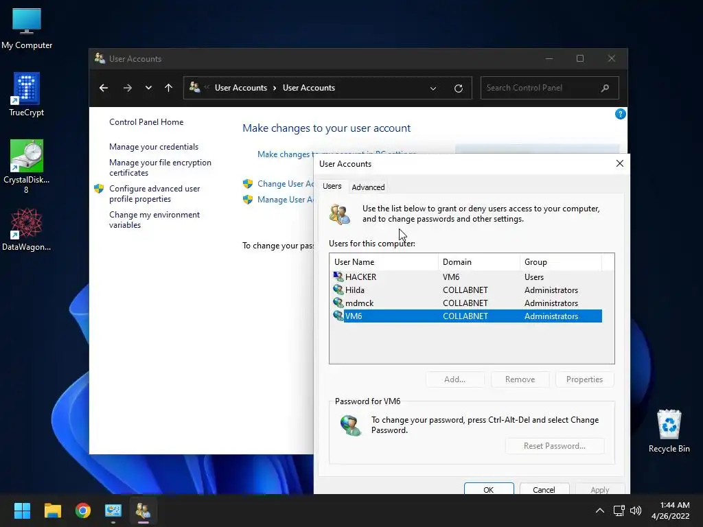Click second User Accounts breadcrumb

pos(309,88)
